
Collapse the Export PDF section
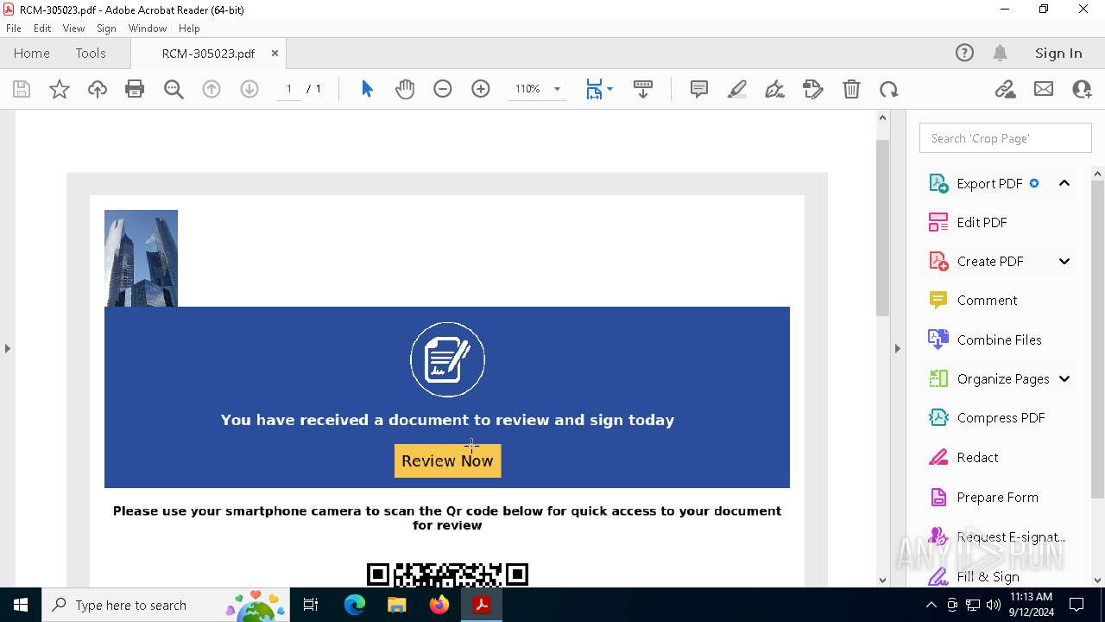1064,183
